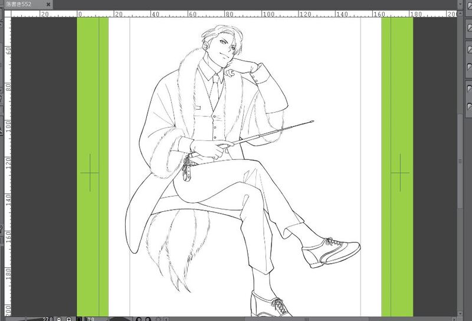Click the rotate canvas right icon
The height and width of the screenshot is (321, 472).
tap(148, 319)
